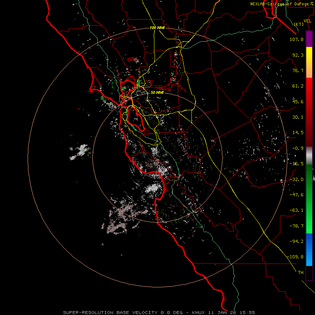Select the 92.3 legend value
The height and width of the screenshot is (315, 315).
tap(298, 55)
